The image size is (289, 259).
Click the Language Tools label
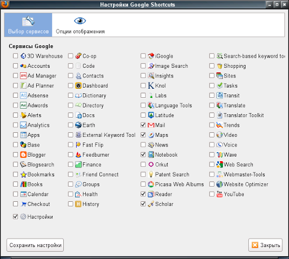coord(173,105)
